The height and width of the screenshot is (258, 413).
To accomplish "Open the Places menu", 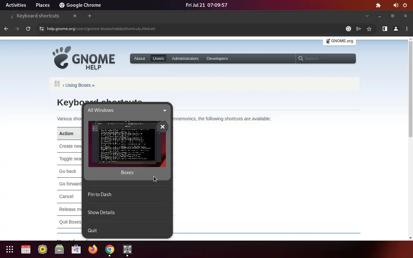I will pos(43,5).
